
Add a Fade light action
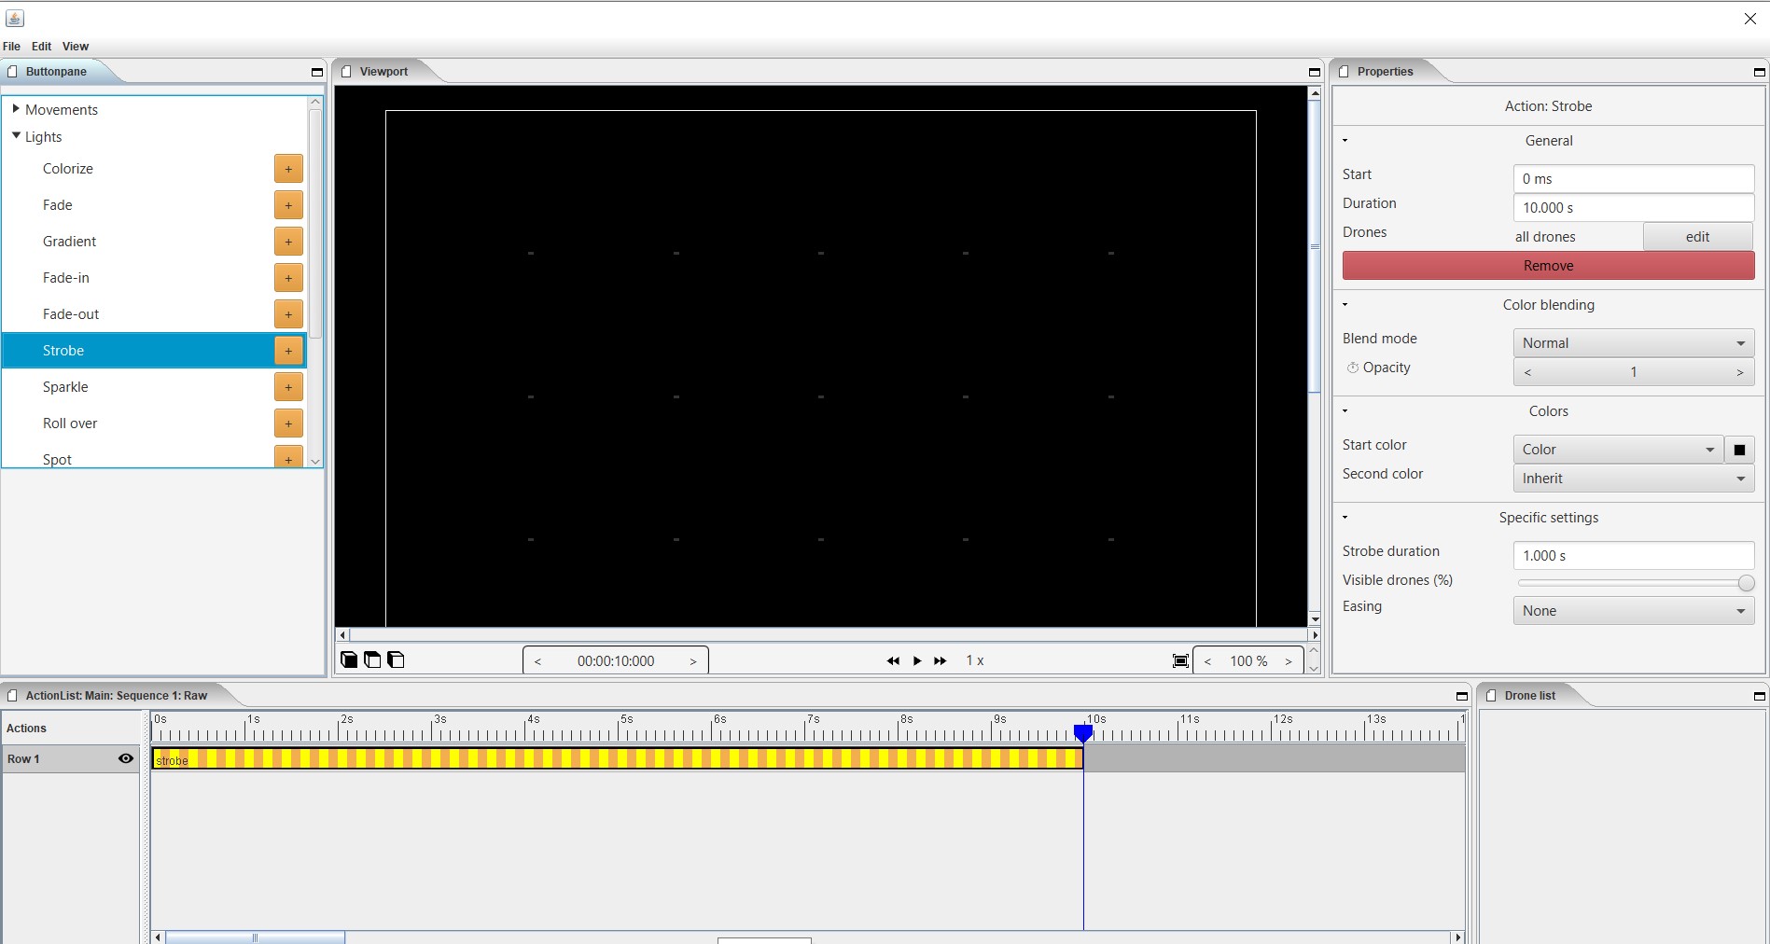288,205
